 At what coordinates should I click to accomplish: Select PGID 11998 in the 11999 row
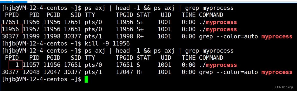click(52, 37)
